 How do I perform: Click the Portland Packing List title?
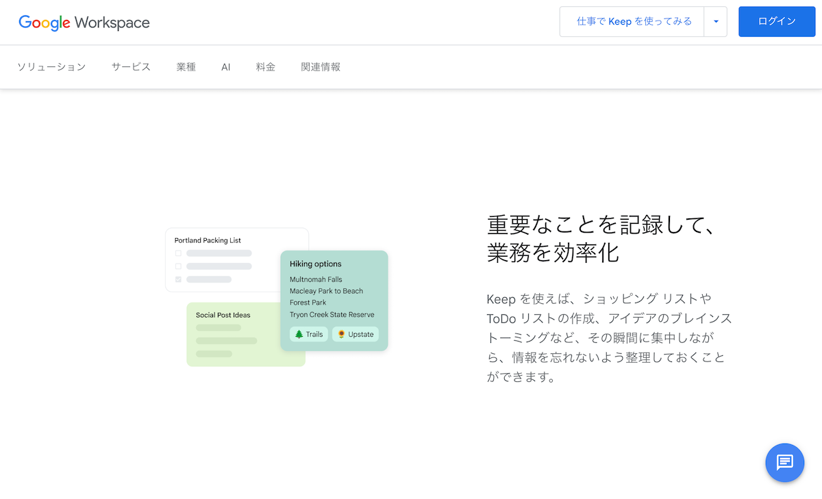208,240
